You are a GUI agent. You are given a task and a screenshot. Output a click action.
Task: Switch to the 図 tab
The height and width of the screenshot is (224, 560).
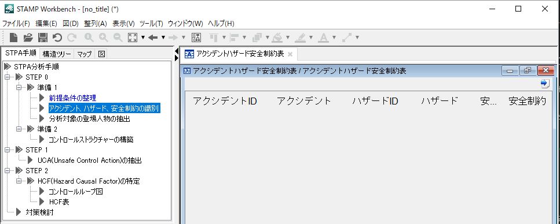(101, 54)
